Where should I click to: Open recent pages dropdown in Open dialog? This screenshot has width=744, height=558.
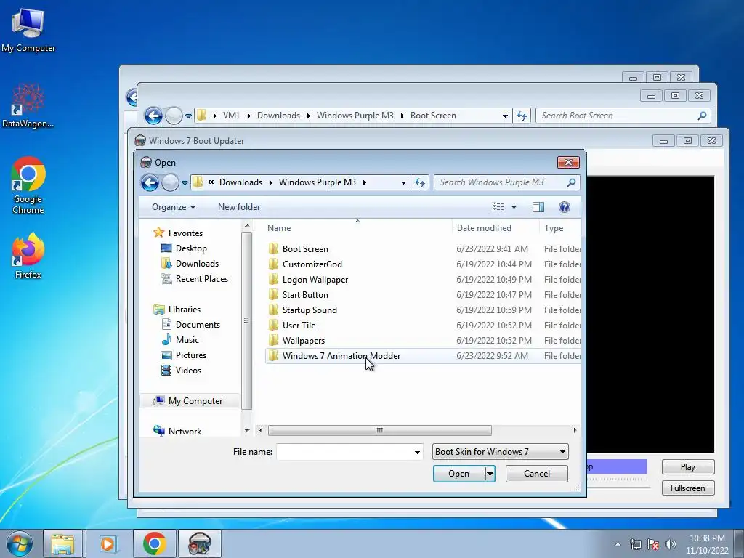[x=185, y=182]
